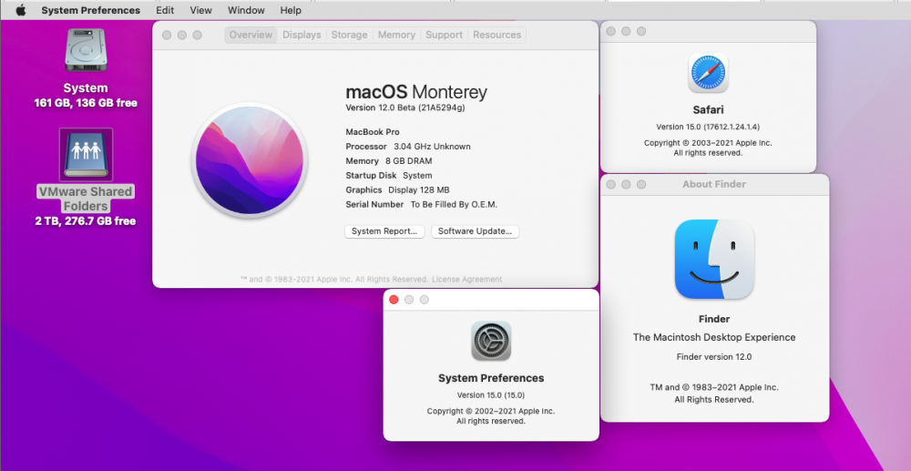Screen dimensions: 911x471
Task: Click the macOS Monterey logo image
Action: tap(250, 160)
